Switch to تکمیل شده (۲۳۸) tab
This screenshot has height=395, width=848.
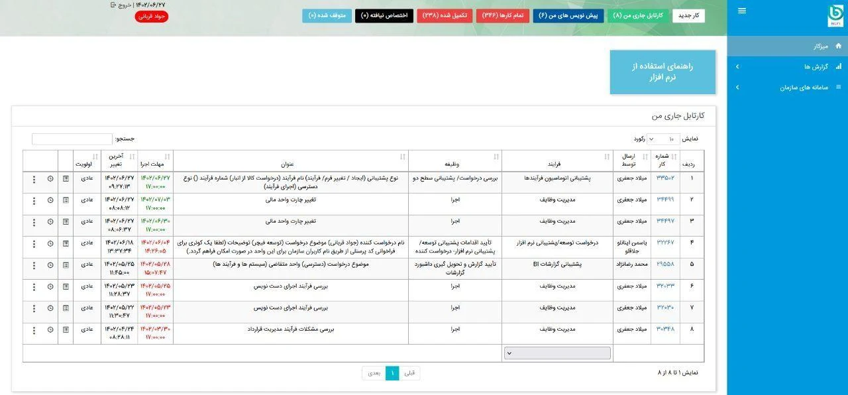coord(445,15)
